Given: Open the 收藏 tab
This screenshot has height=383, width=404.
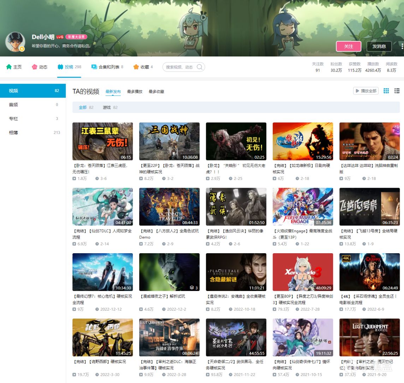Looking at the screenshot, I should coord(143,67).
